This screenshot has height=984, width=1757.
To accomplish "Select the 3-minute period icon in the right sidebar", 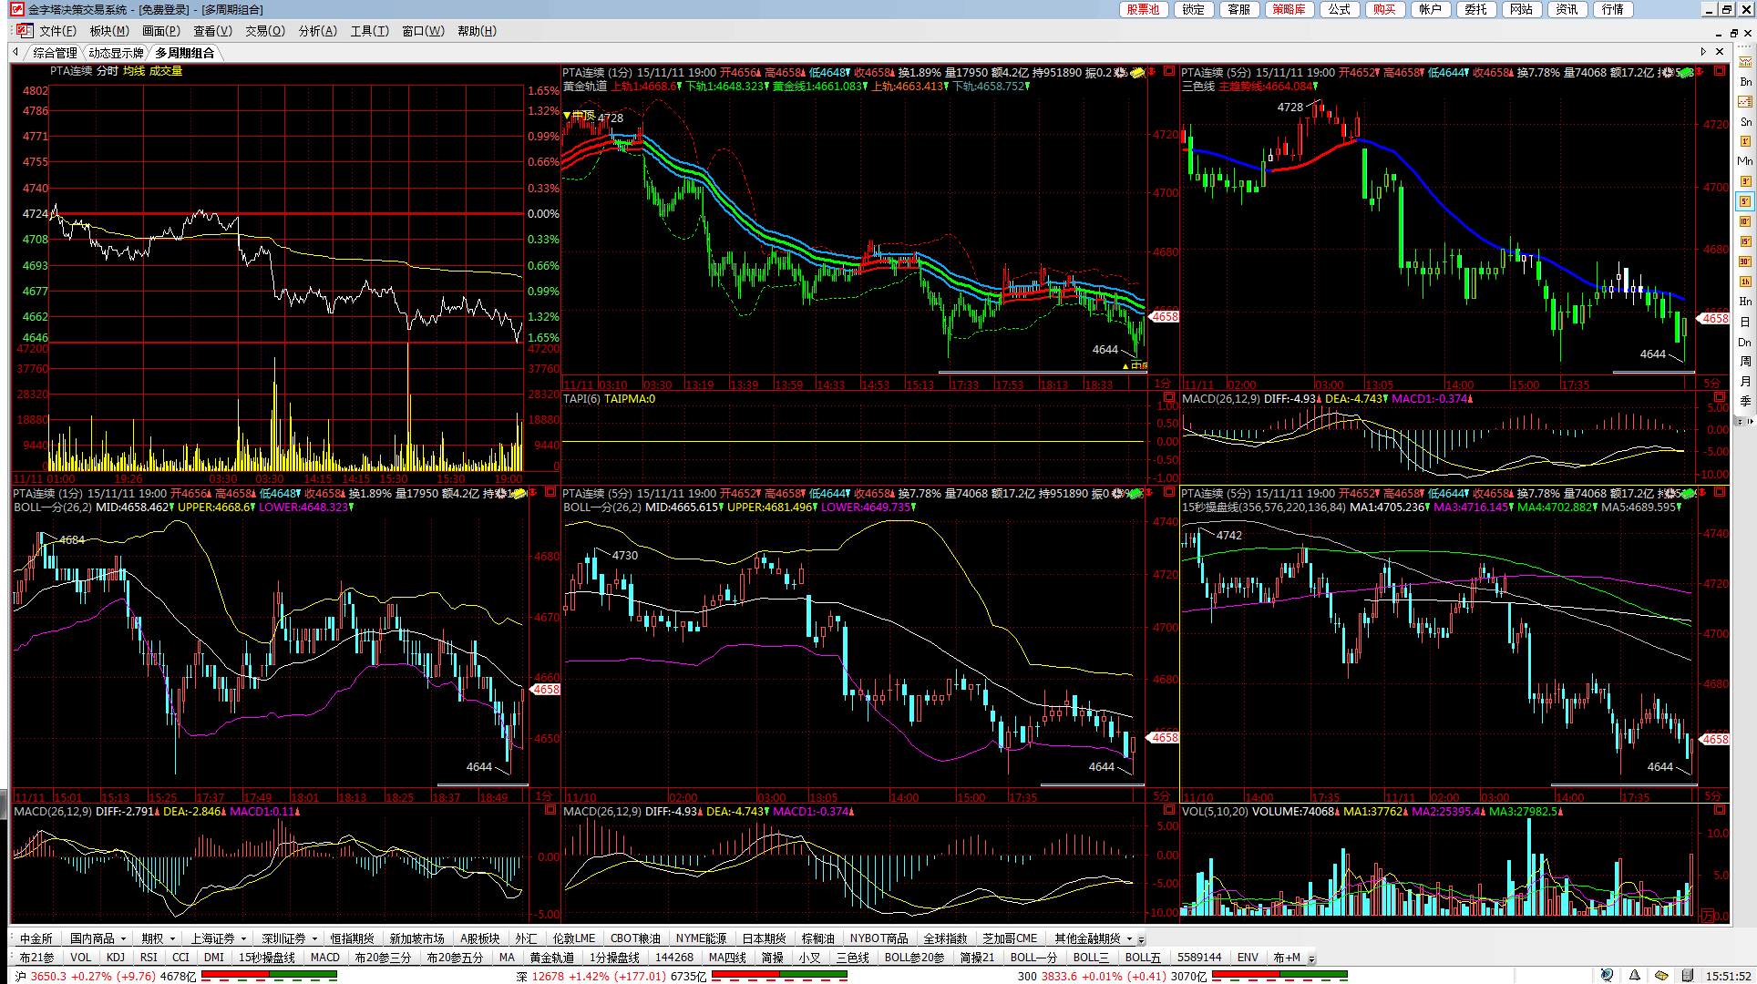I will pos(1745,181).
